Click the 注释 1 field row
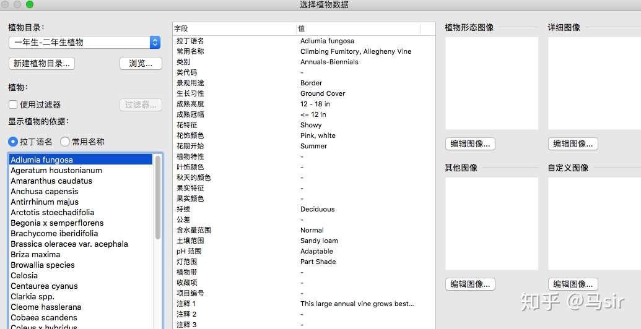 (304, 304)
